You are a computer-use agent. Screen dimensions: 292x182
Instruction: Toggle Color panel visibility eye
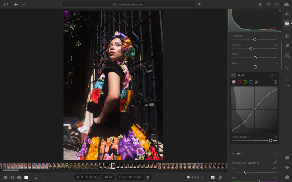pos(275,154)
